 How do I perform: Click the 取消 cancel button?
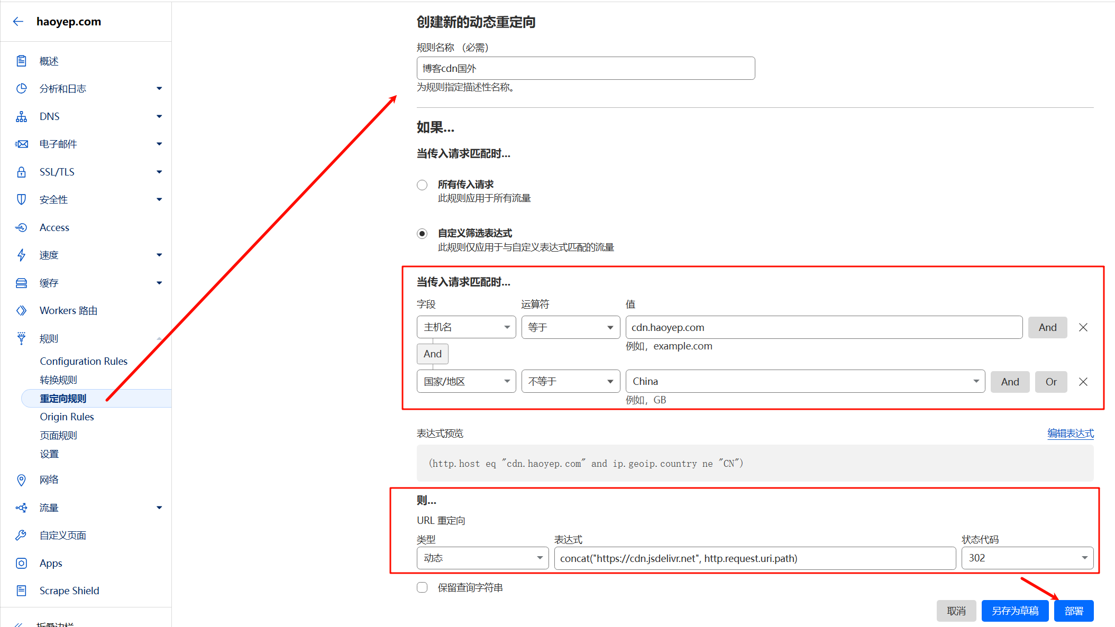point(956,611)
